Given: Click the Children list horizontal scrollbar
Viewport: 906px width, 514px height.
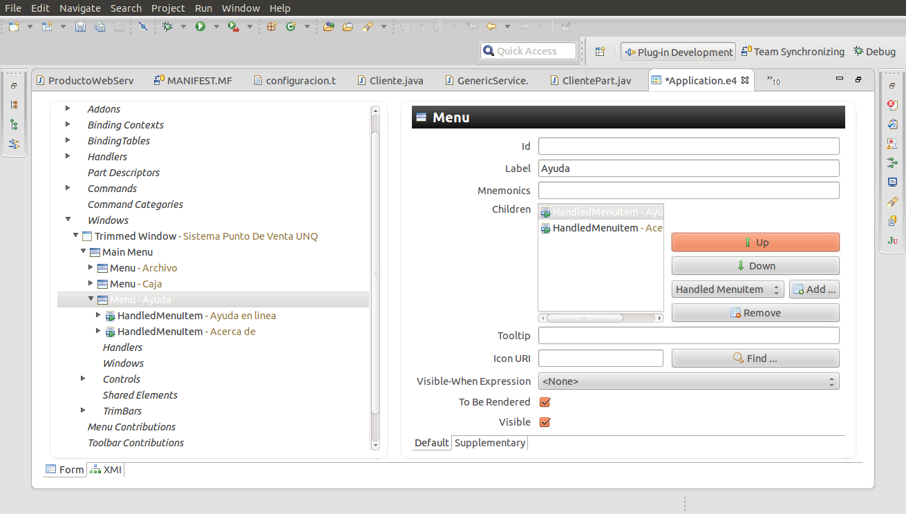Looking at the screenshot, I should (585, 318).
